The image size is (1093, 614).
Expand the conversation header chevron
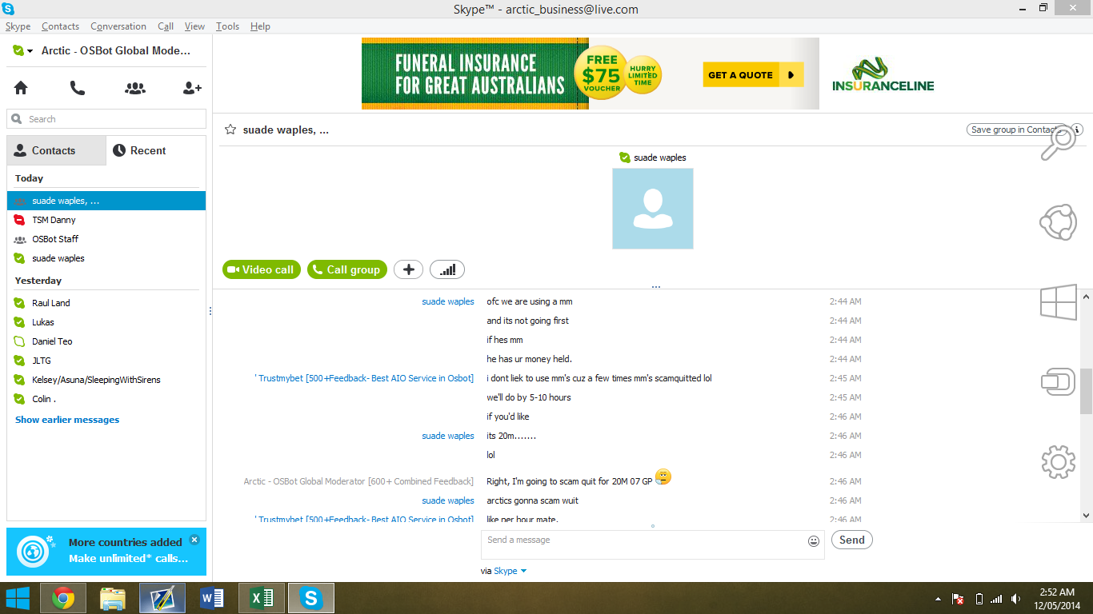click(x=655, y=285)
